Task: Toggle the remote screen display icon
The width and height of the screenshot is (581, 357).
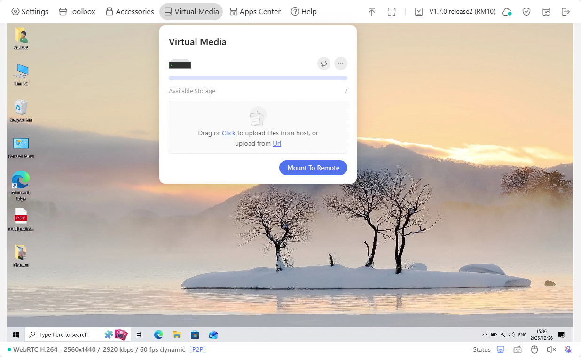Action: [x=500, y=349]
